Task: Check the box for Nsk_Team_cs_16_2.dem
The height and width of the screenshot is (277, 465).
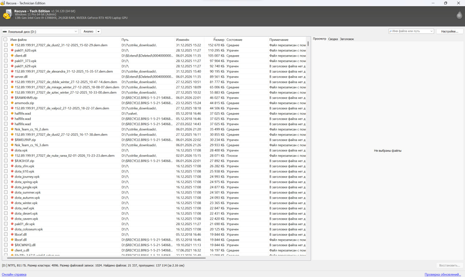Action: [6, 129]
